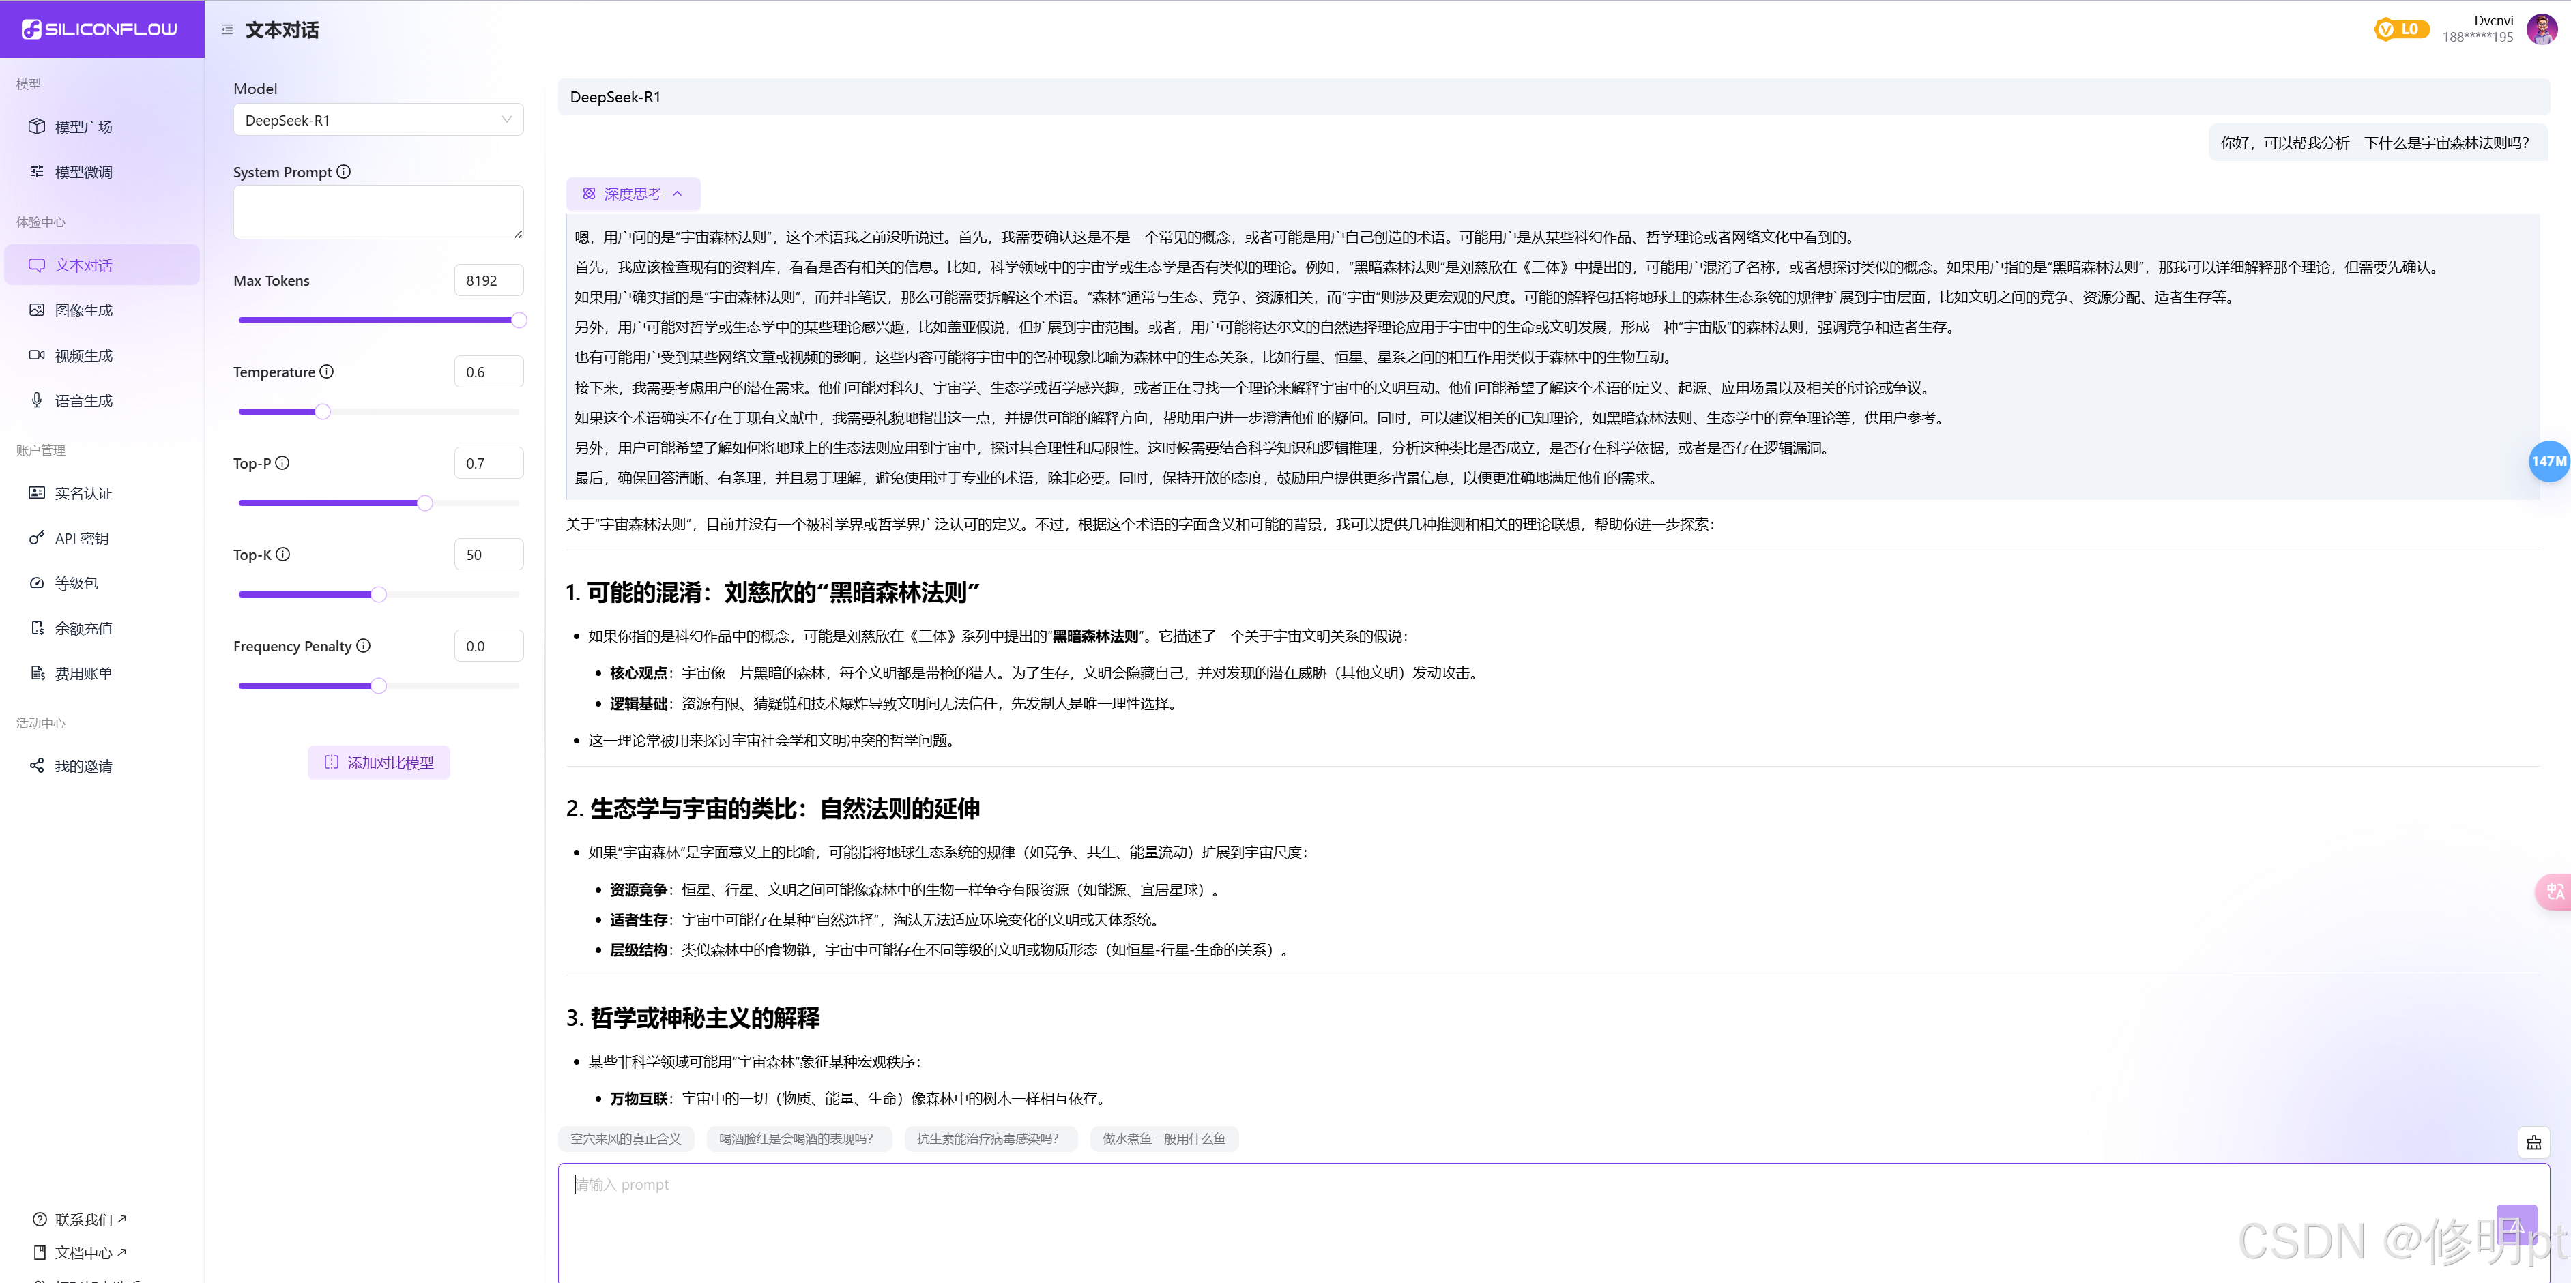Open the DeepSeek-R1 model dropdown
The image size is (2571, 1283).
pos(377,120)
